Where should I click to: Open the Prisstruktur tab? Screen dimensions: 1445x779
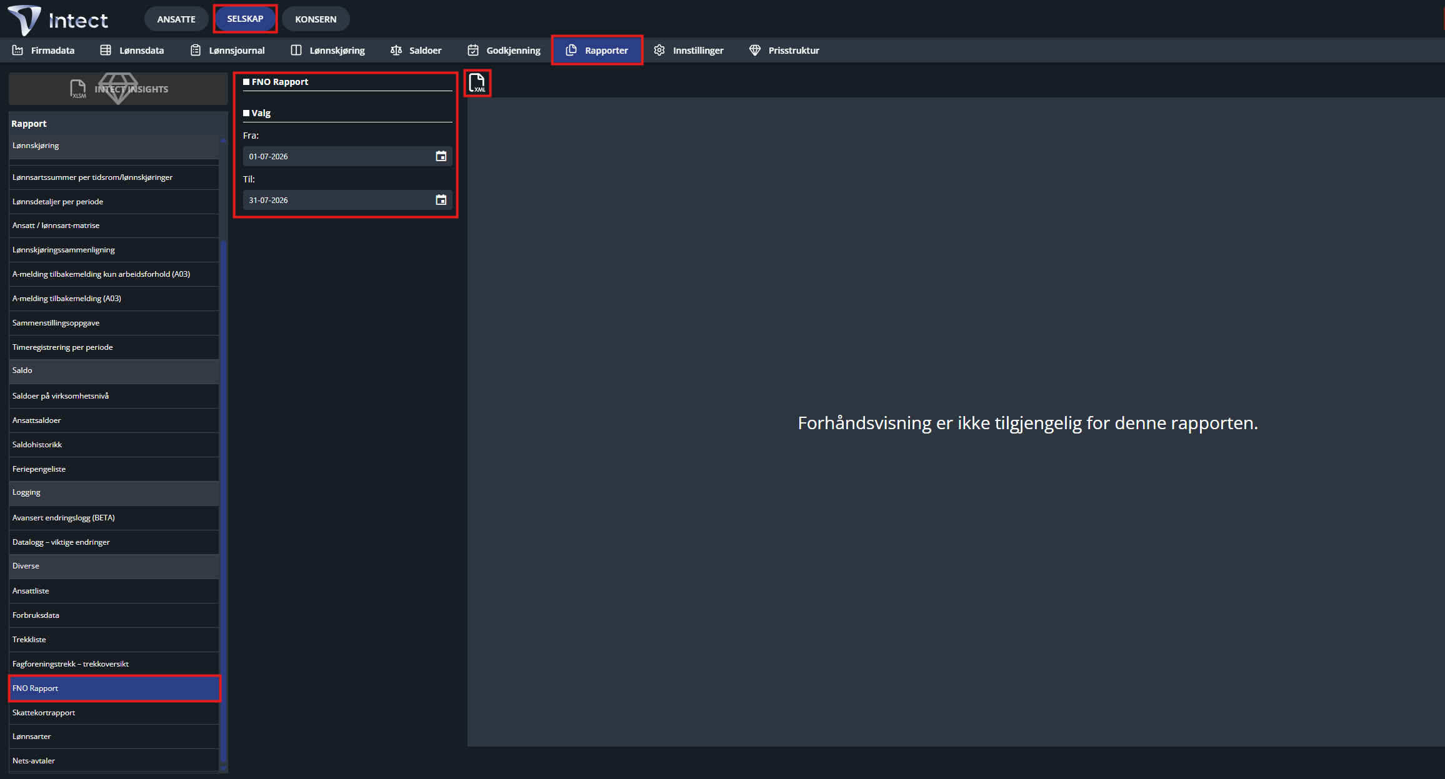point(784,50)
